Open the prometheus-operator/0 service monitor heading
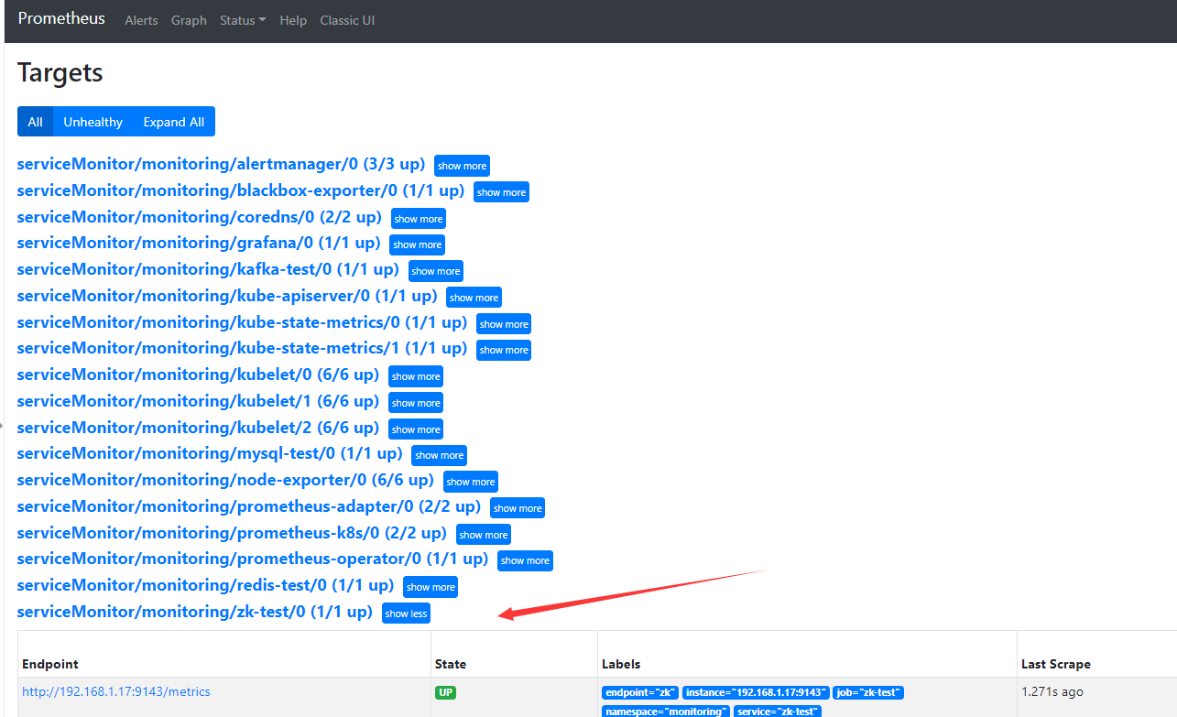This screenshot has width=1177, height=717. coord(253,559)
